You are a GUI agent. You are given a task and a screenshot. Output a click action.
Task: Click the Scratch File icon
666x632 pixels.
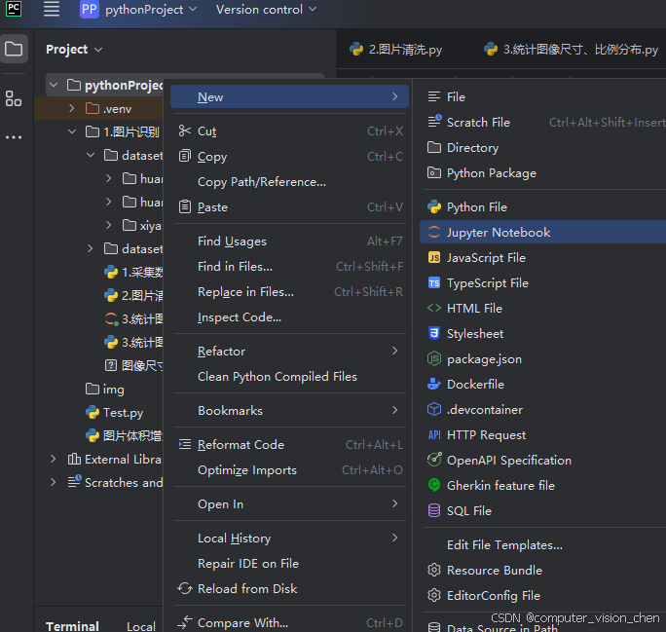tap(434, 122)
